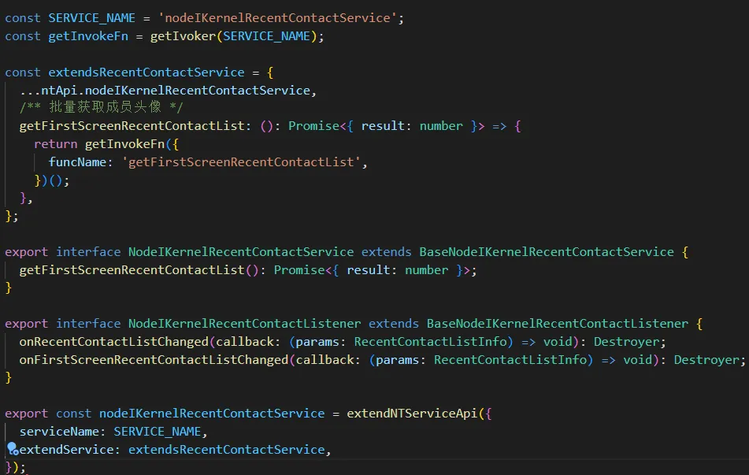Viewport: 749px width, 475px height.
Task: Click the NodeIKernelRecentContactService interface name
Action: point(240,252)
